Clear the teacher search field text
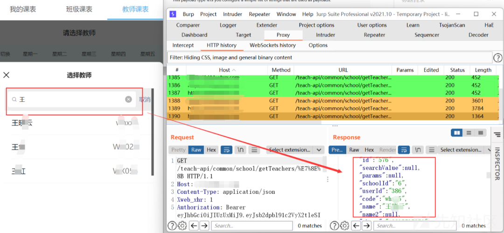This screenshot has height=233, width=504. [129, 99]
